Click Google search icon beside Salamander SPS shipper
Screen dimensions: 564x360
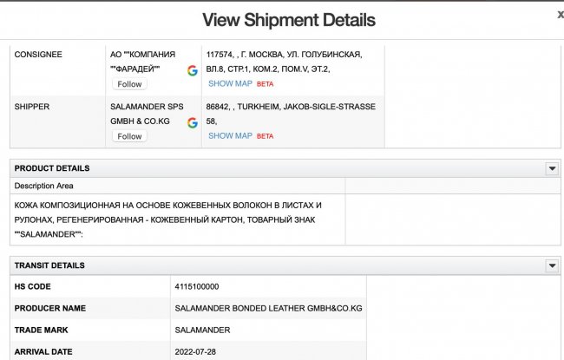192,122
